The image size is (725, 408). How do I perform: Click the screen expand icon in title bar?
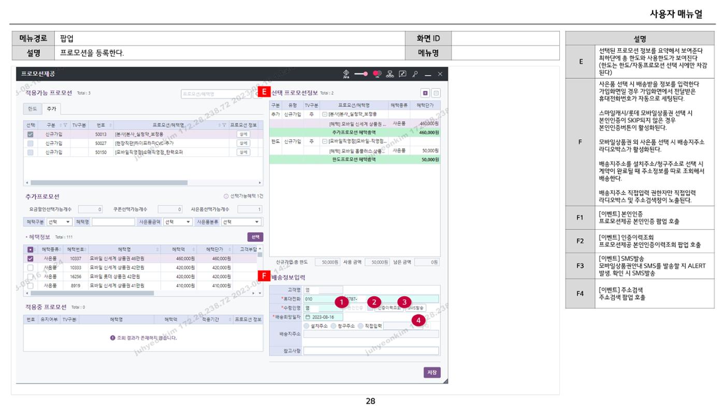(402, 74)
